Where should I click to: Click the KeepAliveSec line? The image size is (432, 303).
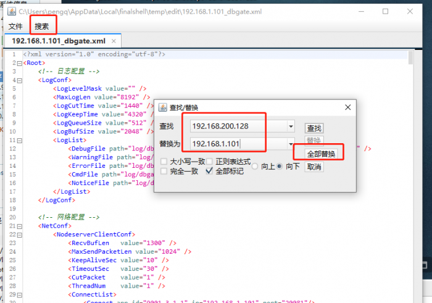click(x=118, y=260)
